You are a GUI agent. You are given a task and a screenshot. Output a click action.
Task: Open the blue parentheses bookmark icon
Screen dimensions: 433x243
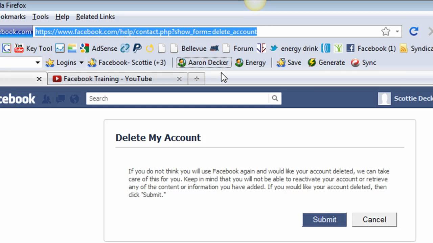tap(326, 48)
